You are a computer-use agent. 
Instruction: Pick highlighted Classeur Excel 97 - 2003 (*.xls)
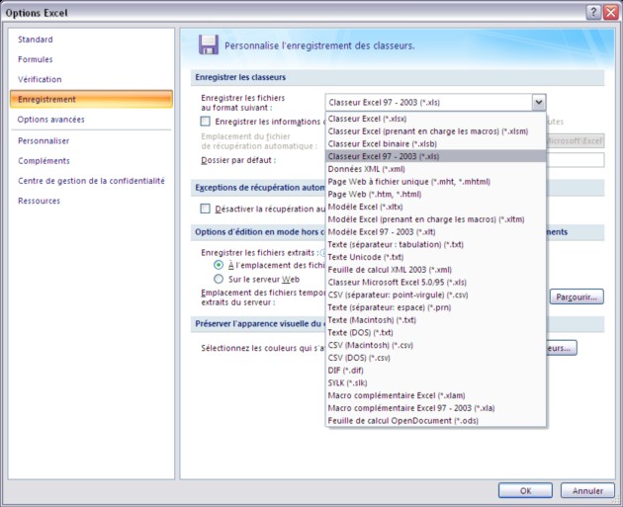[x=435, y=156]
